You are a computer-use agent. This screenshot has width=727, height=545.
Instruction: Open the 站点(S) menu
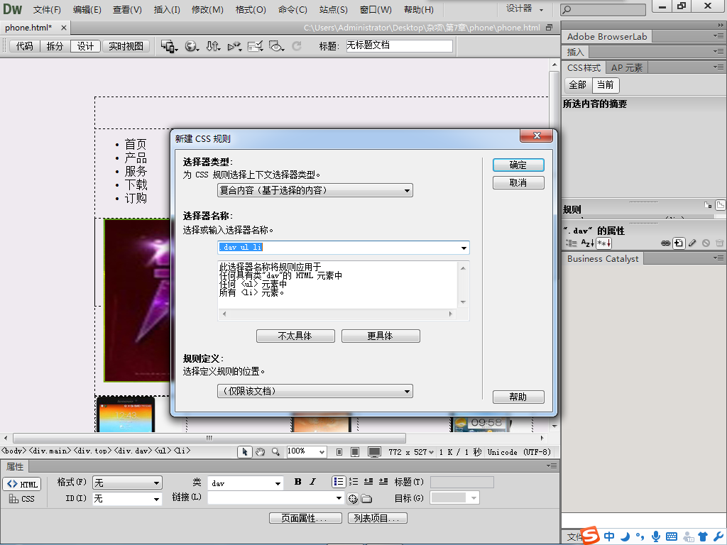click(334, 9)
